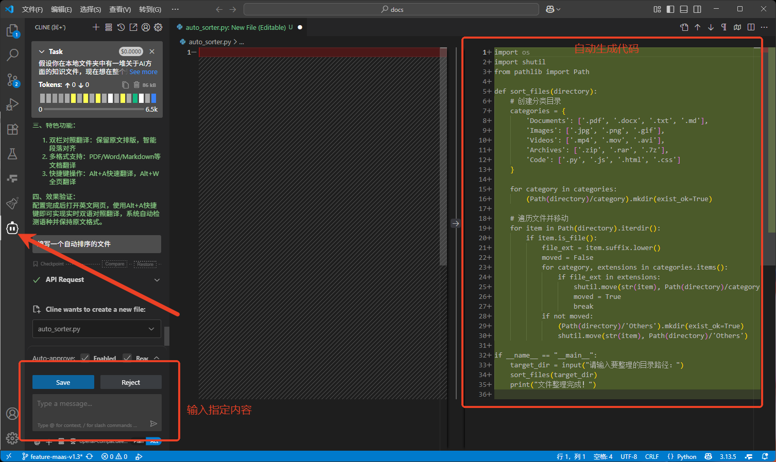This screenshot has height=462, width=776.
Task: Open Cline task history
Action: [x=121, y=27]
